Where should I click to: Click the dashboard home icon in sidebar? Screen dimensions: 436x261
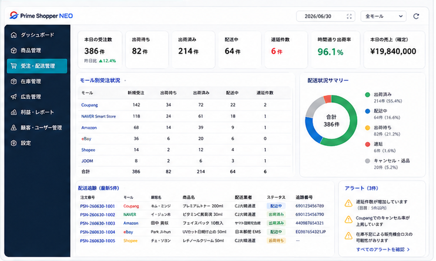click(14, 35)
